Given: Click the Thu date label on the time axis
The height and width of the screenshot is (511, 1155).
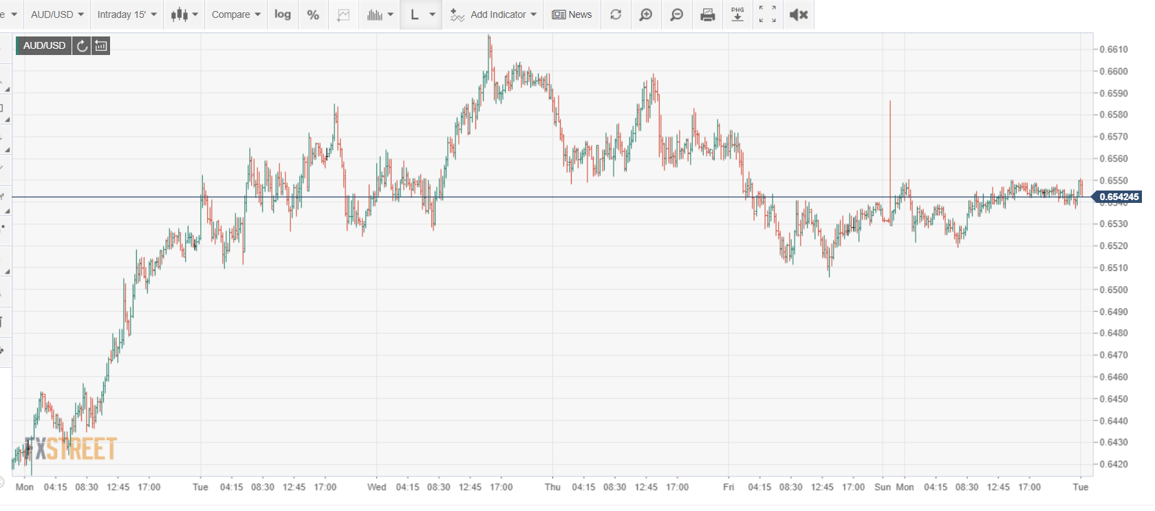Looking at the screenshot, I should pyautogui.click(x=552, y=487).
